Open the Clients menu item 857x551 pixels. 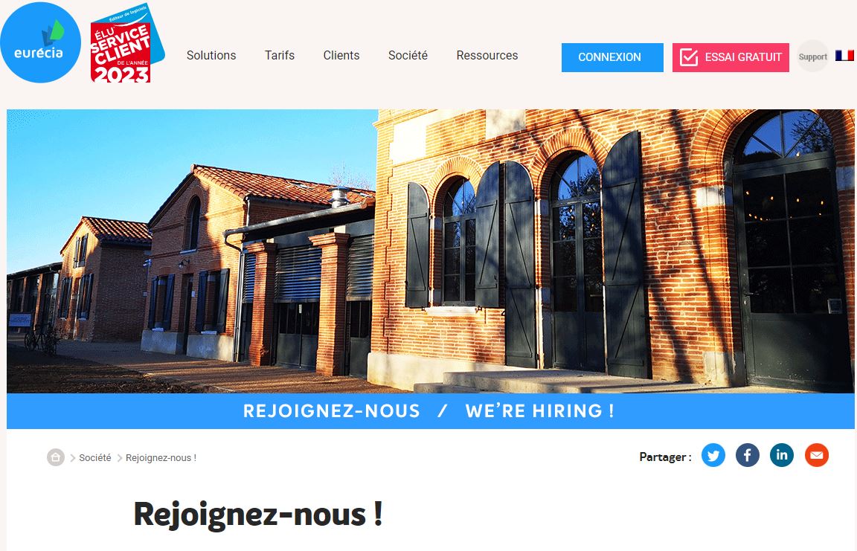coord(341,55)
